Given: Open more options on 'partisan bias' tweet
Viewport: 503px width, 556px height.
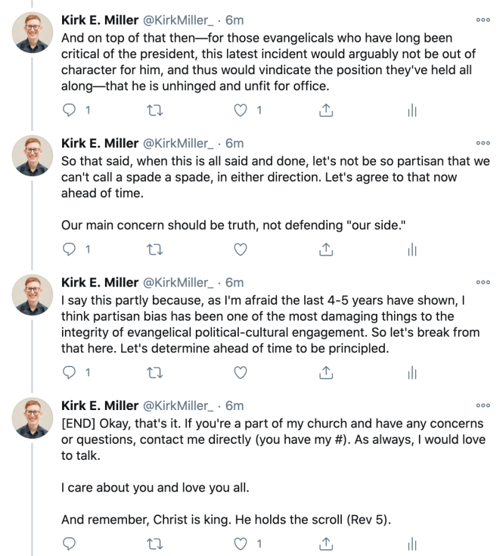Looking at the screenshot, I should (x=484, y=281).
